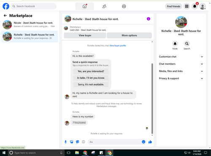Click the Windows taskbar search box
211x156 pixels.
tap(36, 153)
